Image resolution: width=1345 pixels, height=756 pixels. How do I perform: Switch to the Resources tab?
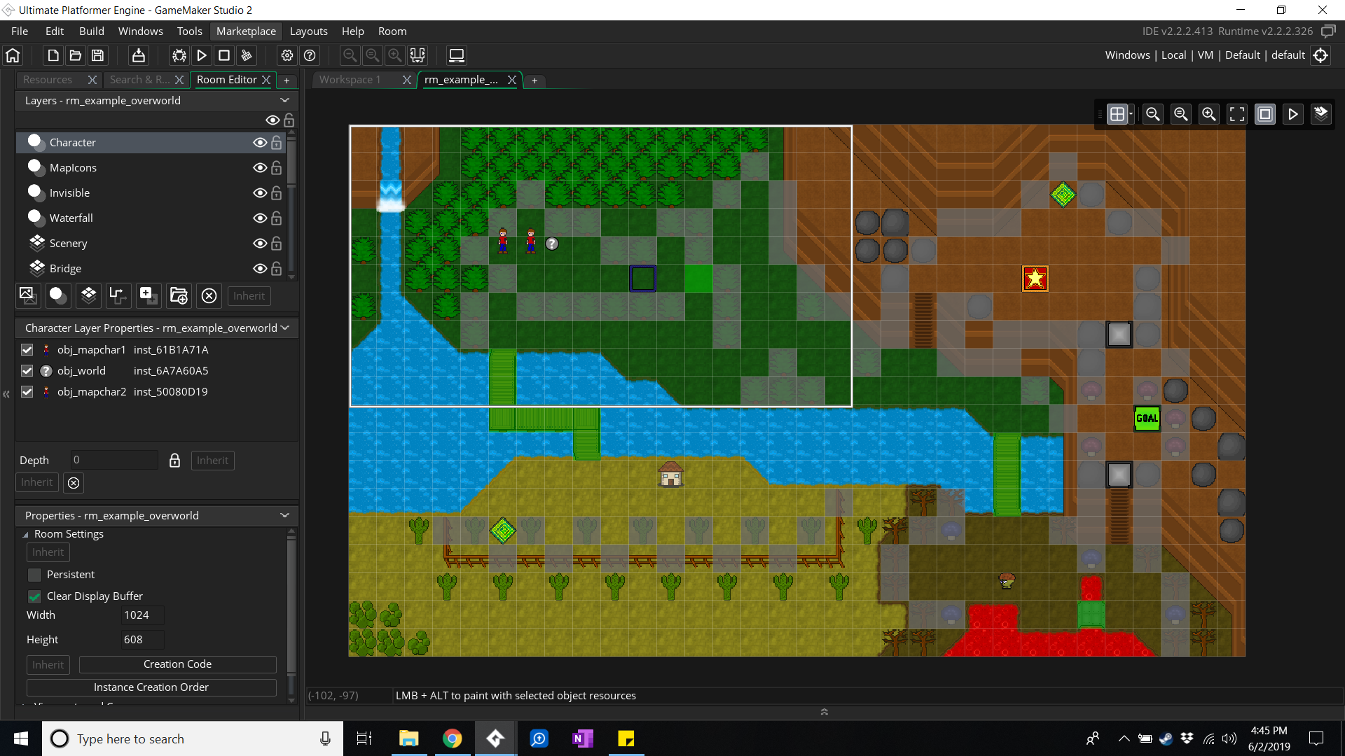[48, 80]
